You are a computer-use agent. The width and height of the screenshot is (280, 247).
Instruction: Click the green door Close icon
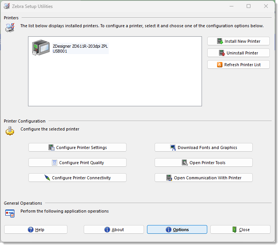235,230
